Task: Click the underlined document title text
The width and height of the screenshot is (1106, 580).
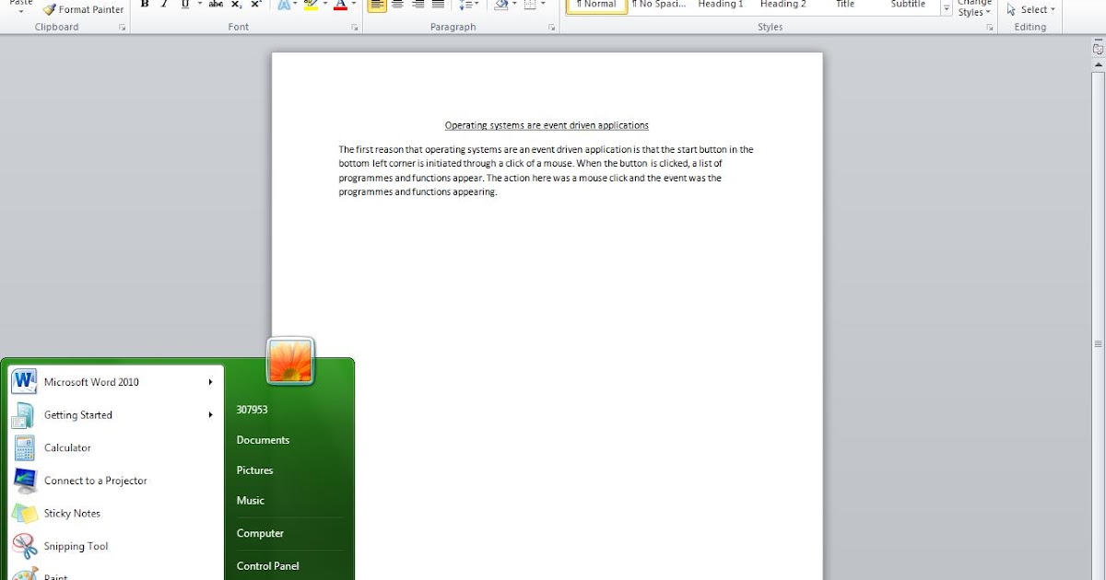Action: pos(547,125)
